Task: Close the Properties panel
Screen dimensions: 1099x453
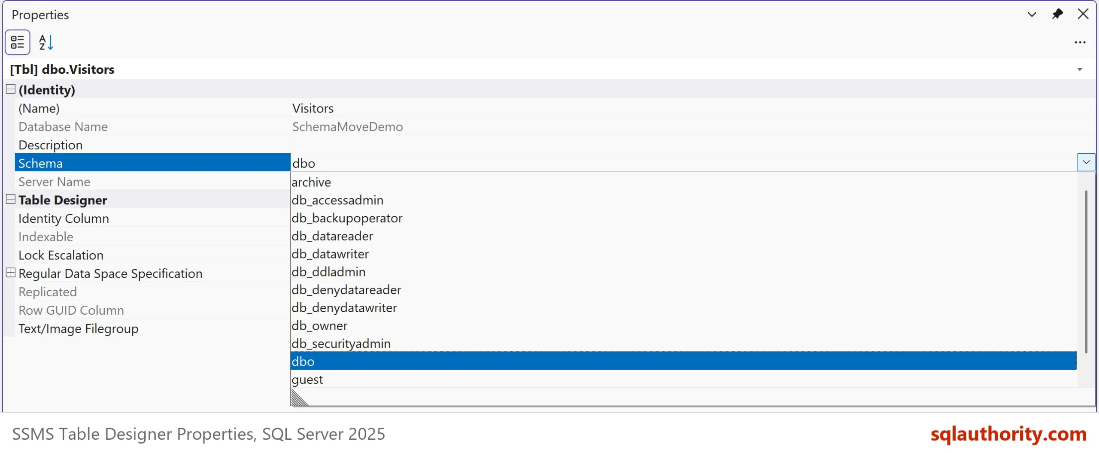Action: [1083, 14]
